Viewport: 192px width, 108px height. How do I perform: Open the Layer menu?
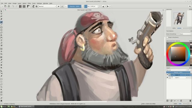coord(19,3)
